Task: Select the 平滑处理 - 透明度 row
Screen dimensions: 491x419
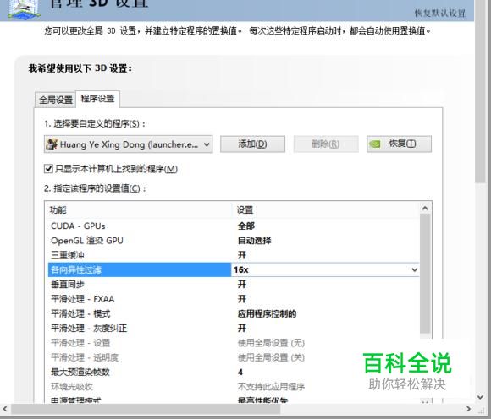Action: (x=234, y=357)
